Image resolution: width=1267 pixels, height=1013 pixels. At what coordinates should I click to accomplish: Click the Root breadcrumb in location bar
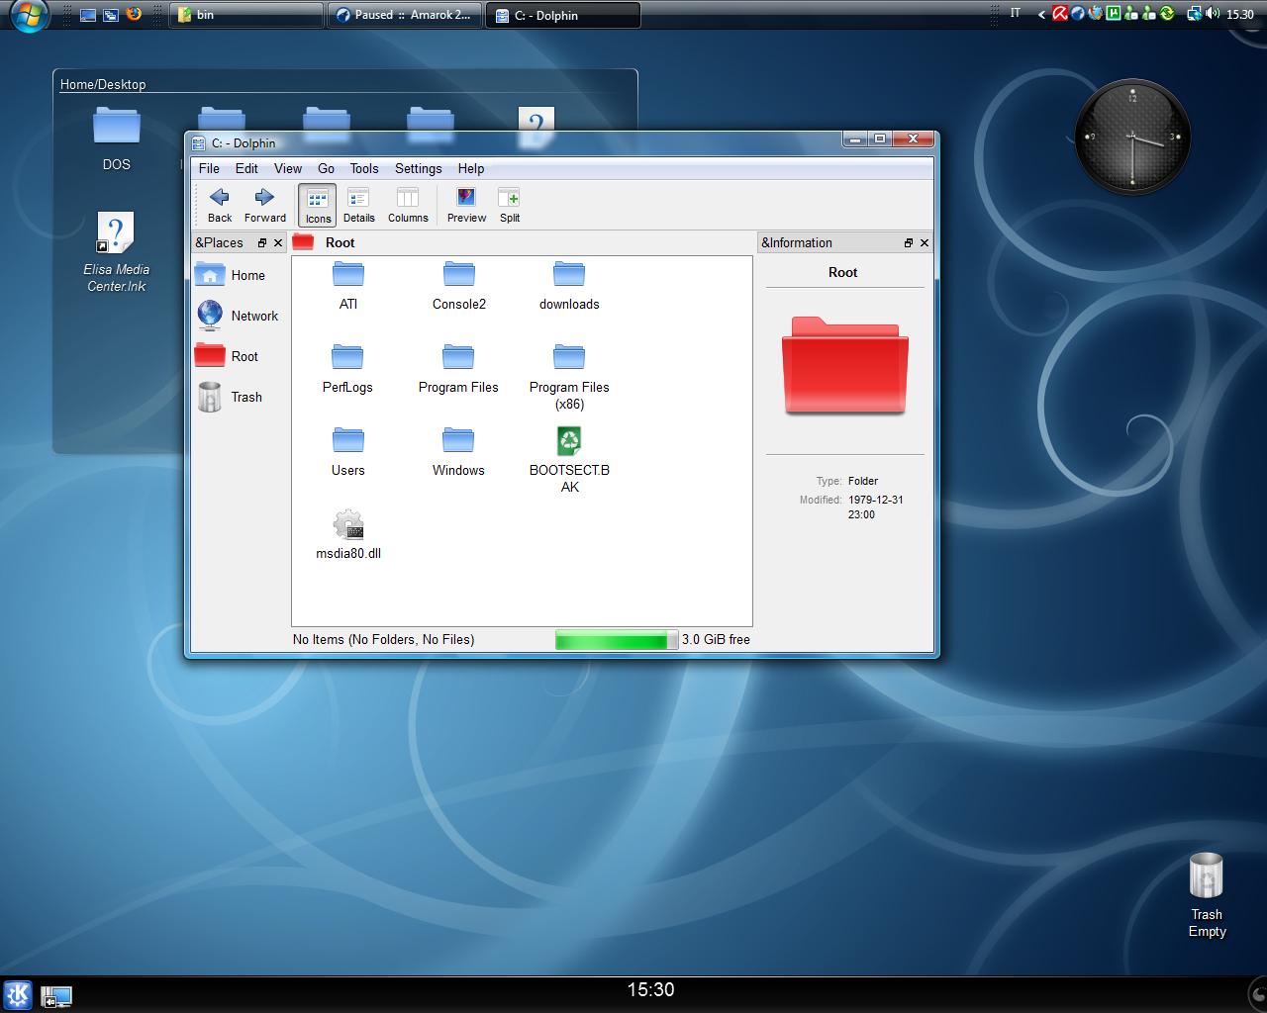340,242
